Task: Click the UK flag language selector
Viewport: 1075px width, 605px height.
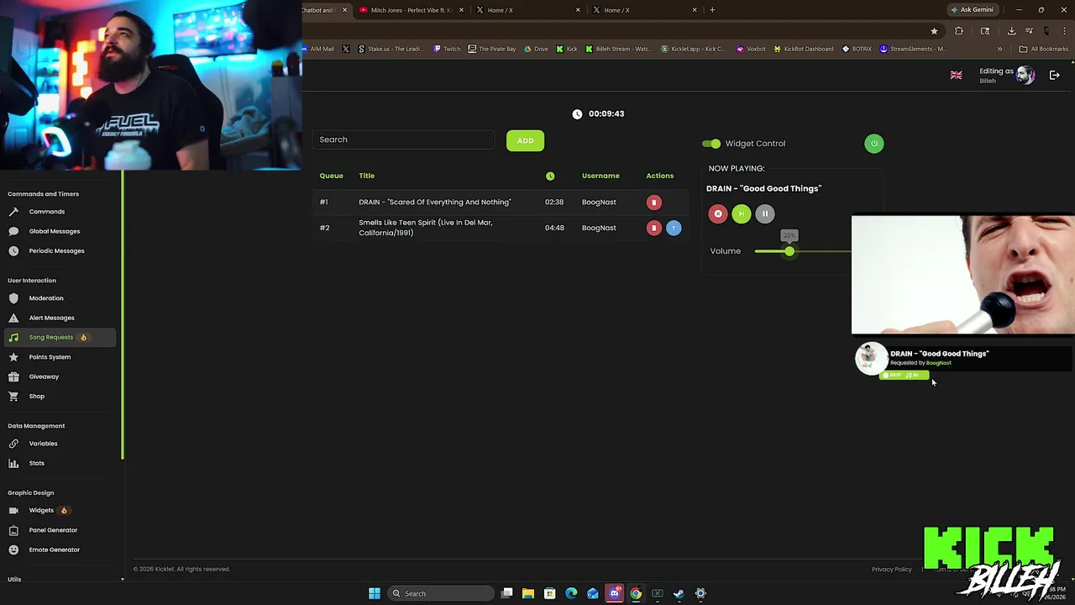Action: click(x=956, y=76)
